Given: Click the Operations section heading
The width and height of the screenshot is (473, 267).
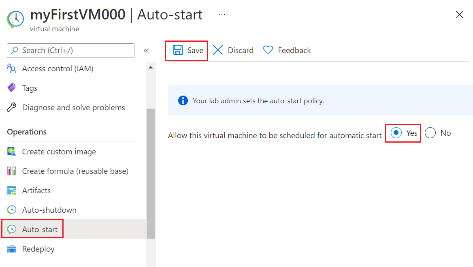Looking at the screenshot, I should [27, 132].
